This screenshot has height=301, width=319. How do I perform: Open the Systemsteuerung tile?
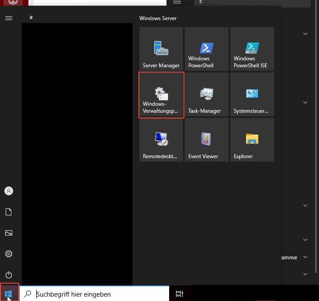pos(252,94)
